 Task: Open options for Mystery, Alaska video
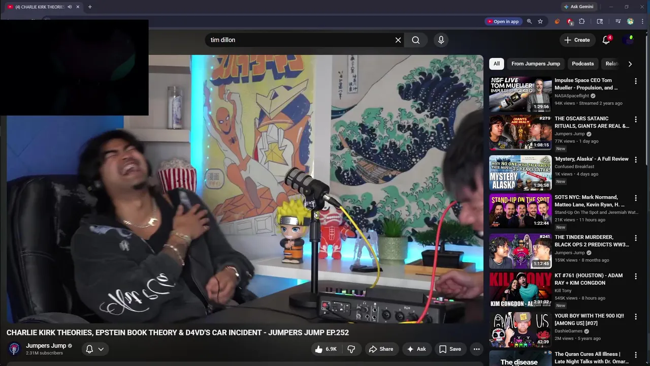(635, 160)
